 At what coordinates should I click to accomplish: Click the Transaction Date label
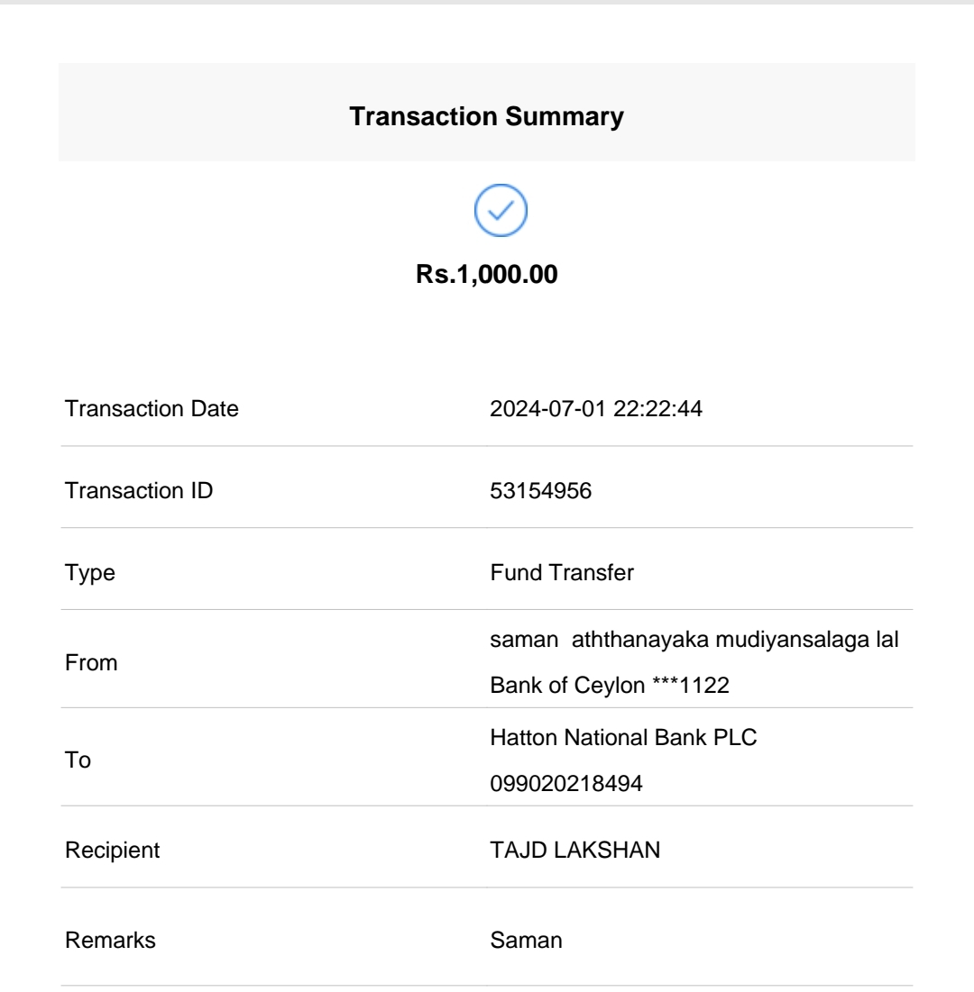point(152,410)
